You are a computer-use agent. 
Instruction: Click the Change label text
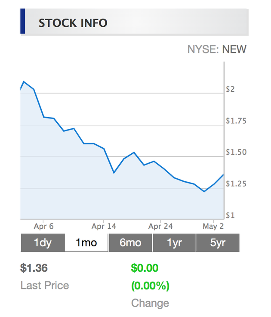coord(150,303)
